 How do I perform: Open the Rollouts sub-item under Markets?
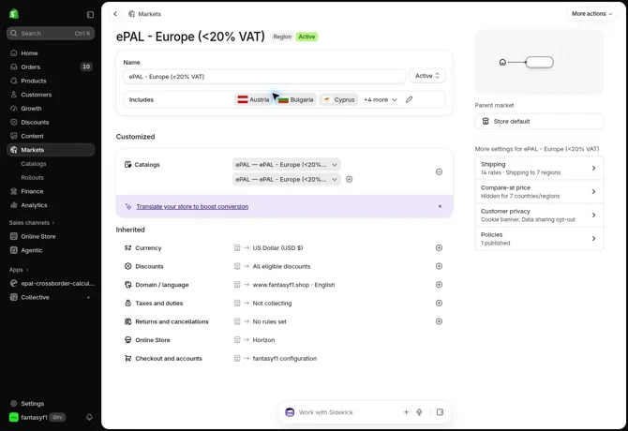point(33,177)
